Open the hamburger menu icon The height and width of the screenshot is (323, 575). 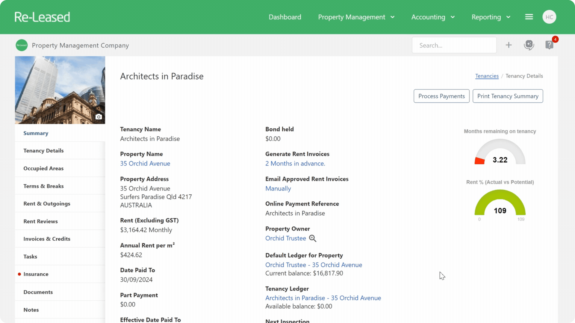[529, 17]
